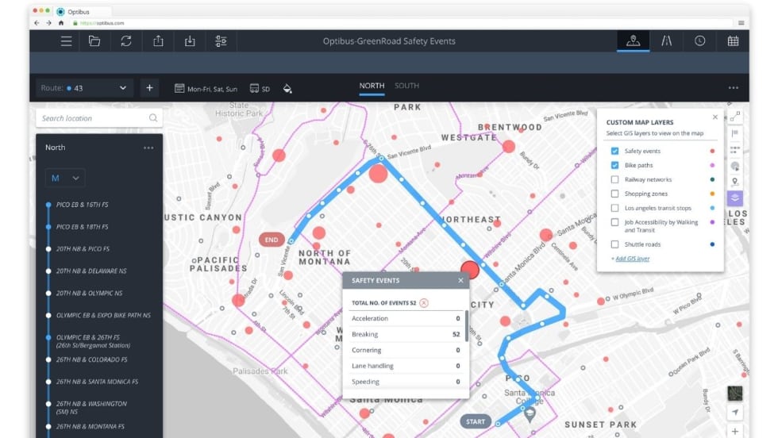Click the refresh sync icon
Screen dimensions: 778x438
[x=126, y=41]
